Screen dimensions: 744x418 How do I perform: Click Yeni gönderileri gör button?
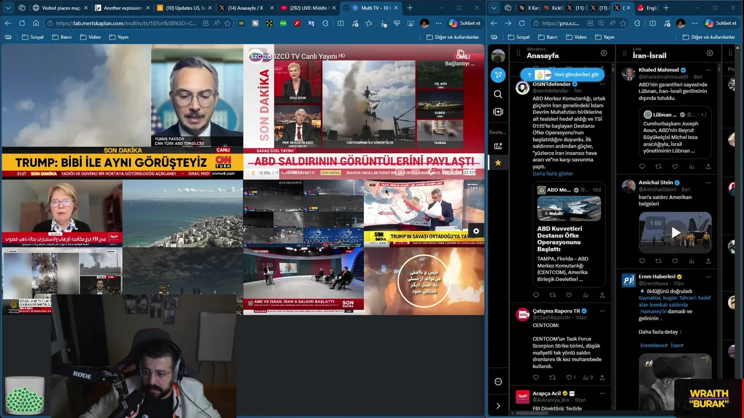pos(563,74)
